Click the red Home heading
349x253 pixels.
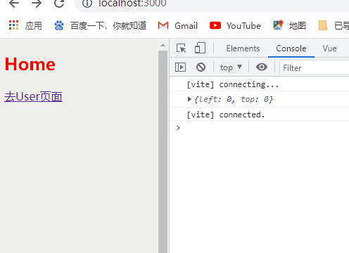pyautogui.click(x=30, y=64)
